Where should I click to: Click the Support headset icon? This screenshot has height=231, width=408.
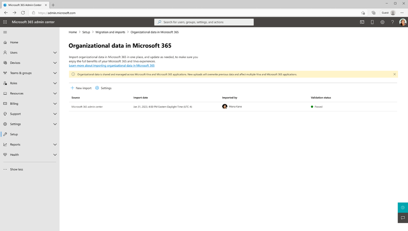(5, 114)
